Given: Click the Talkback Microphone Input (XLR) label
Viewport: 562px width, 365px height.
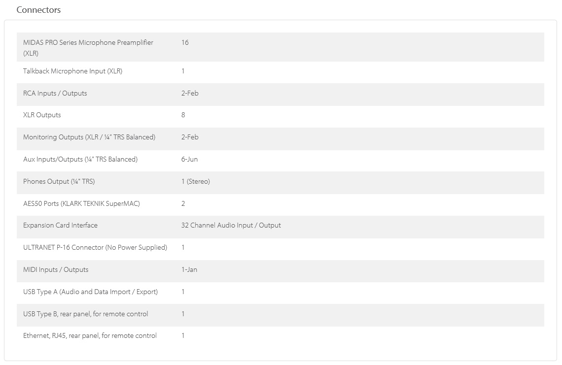Looking at the screenshot, I should tap(72, 71).
